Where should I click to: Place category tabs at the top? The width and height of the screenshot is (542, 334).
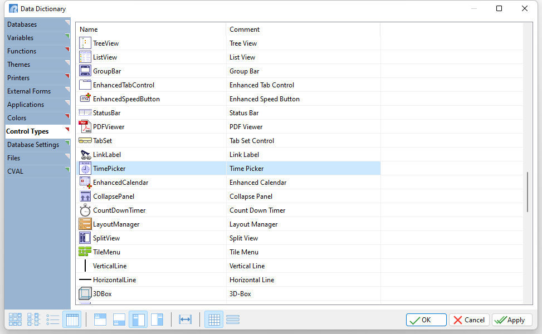click(100, 320)
